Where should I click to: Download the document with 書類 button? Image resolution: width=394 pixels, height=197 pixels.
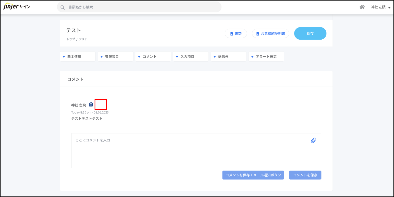coord(236,34)
